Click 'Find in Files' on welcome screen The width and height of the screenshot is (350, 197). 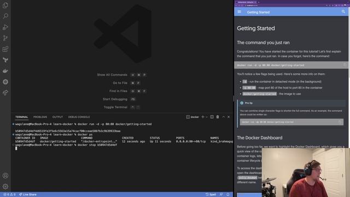[118, 91]
